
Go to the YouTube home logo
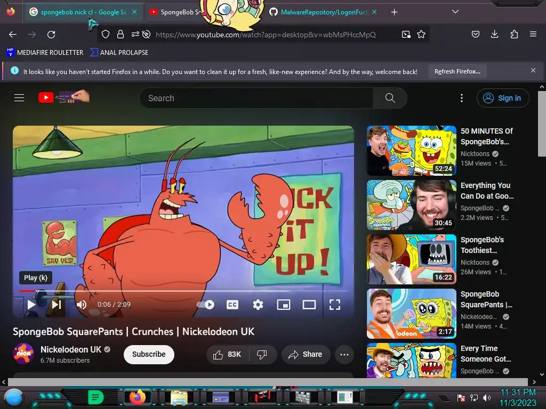click(x=64, y=97)
